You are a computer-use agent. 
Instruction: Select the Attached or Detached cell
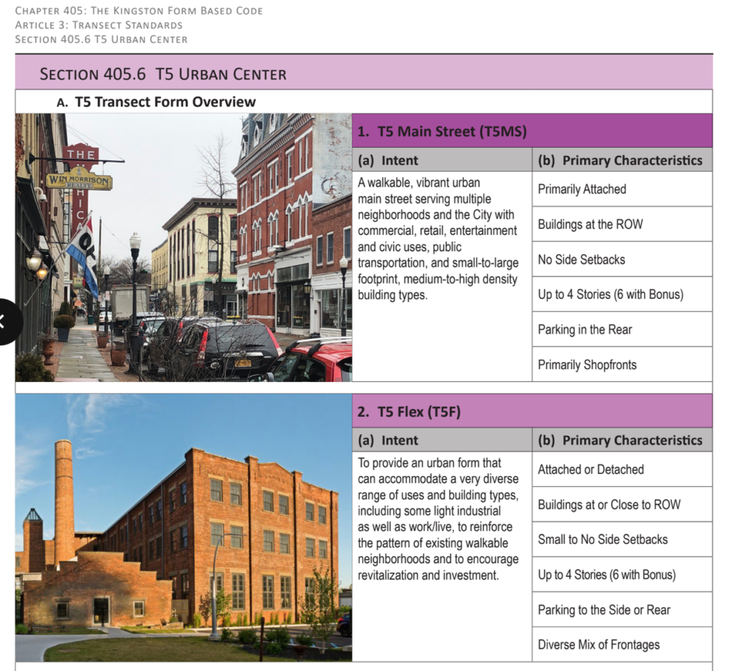pyautogui.click(x=622, y=469)
